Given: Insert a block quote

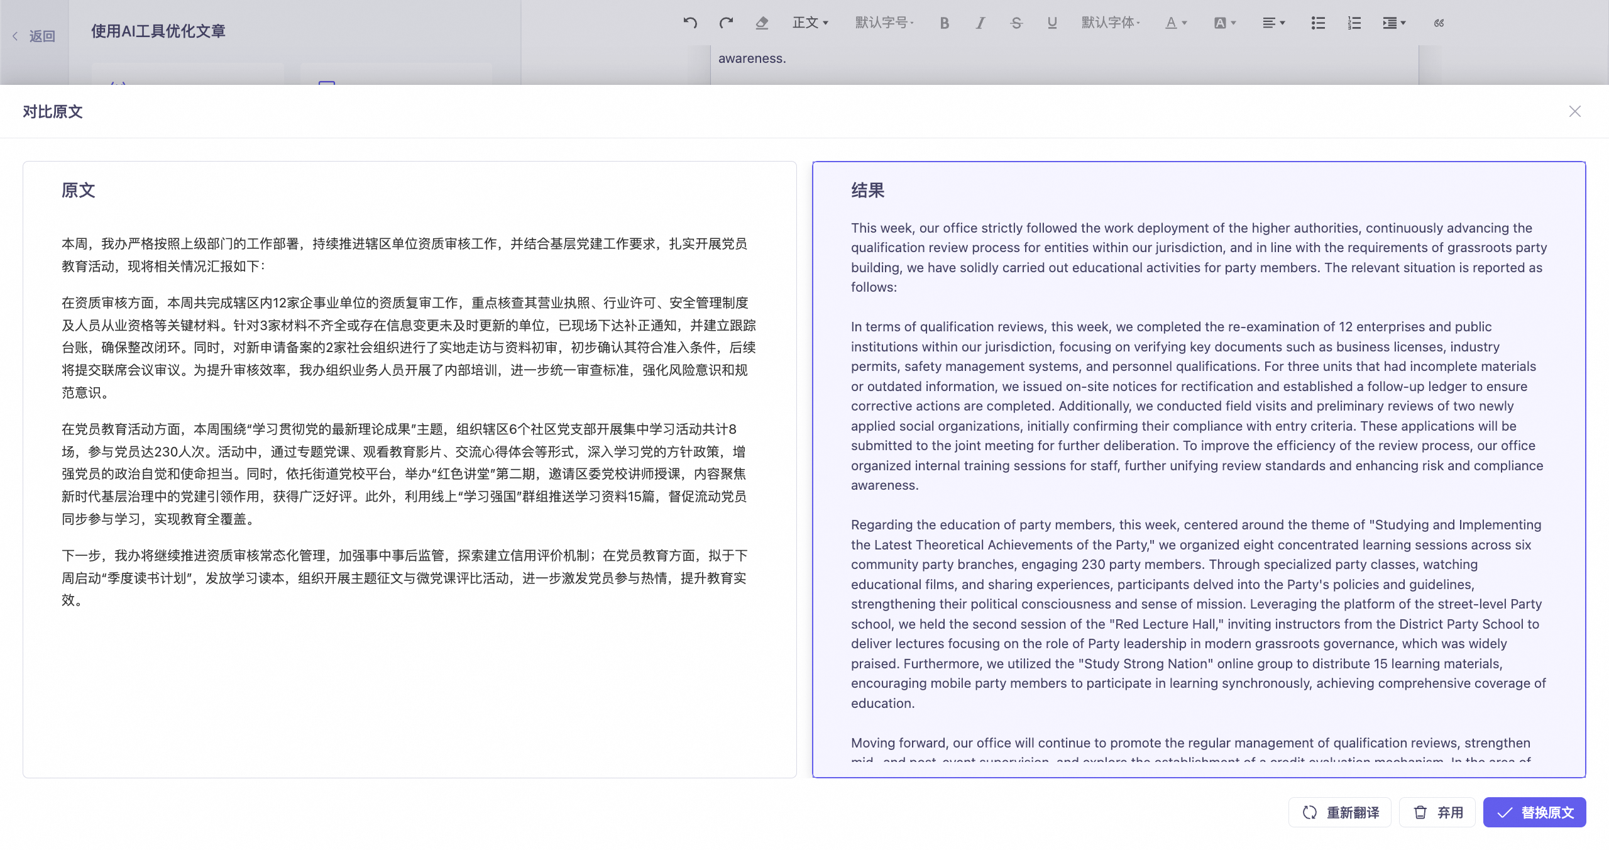Looking at the screenshot, I should [x=1439, y=23].
